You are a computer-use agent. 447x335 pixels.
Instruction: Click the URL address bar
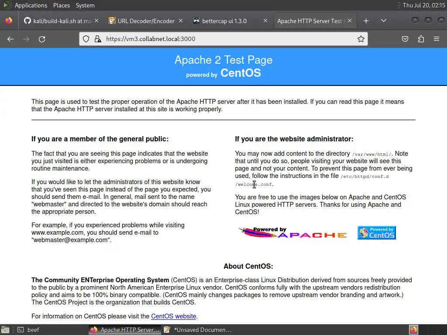coord(223,39)
